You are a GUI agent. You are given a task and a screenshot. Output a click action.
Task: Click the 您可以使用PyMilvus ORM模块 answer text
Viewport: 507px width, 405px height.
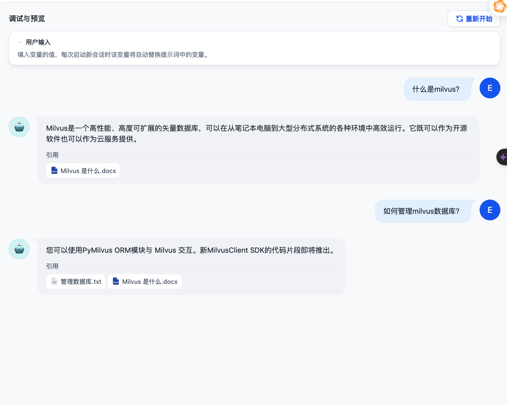[x=191, y=250]
